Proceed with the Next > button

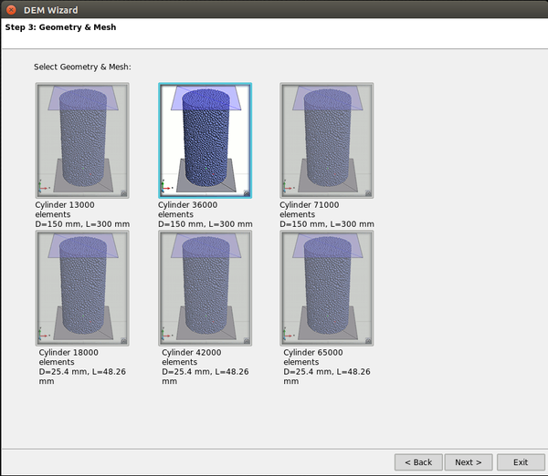pyautogui.click(x=469, y=462)
